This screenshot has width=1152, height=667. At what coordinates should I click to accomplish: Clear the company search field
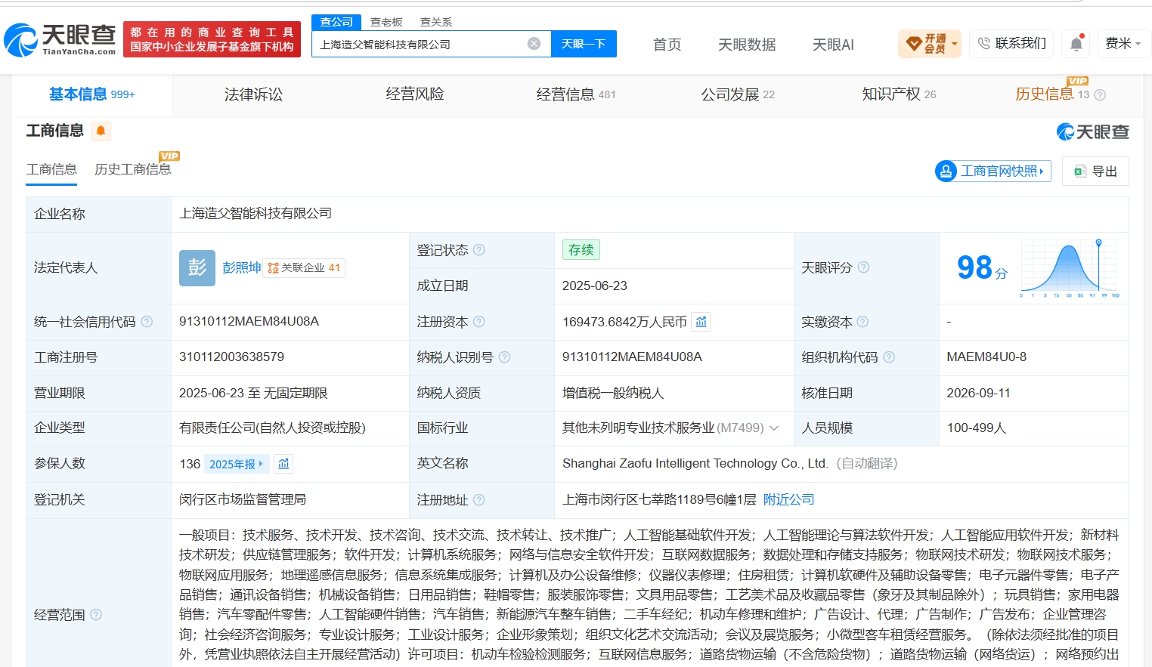tap(534, 44)
